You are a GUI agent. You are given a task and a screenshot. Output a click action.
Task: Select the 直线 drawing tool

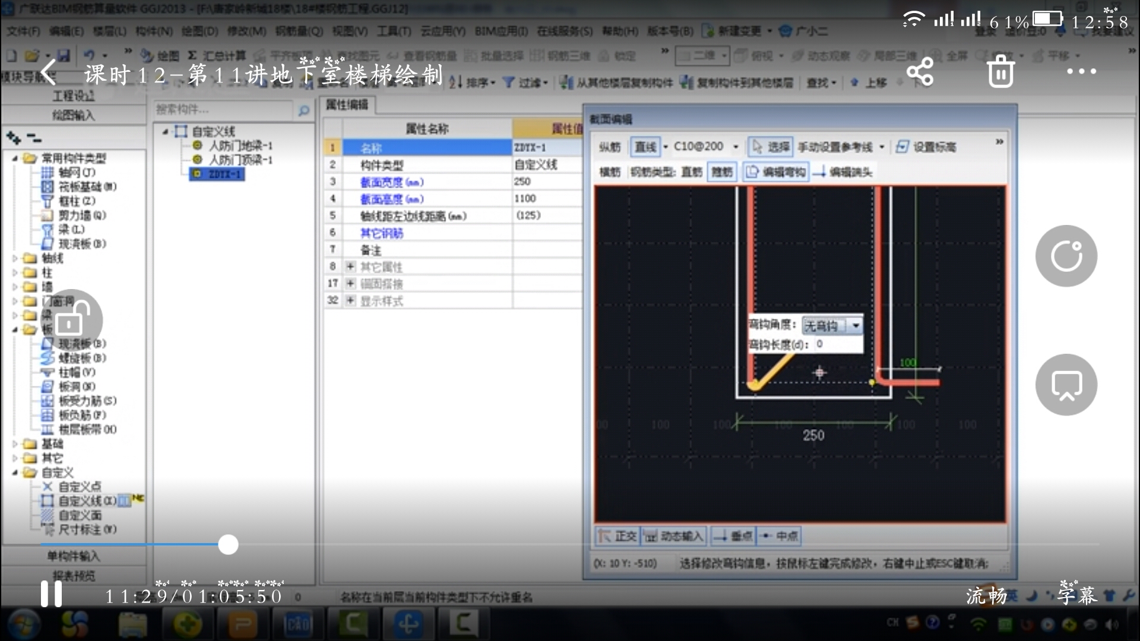(x=645, y=147)
